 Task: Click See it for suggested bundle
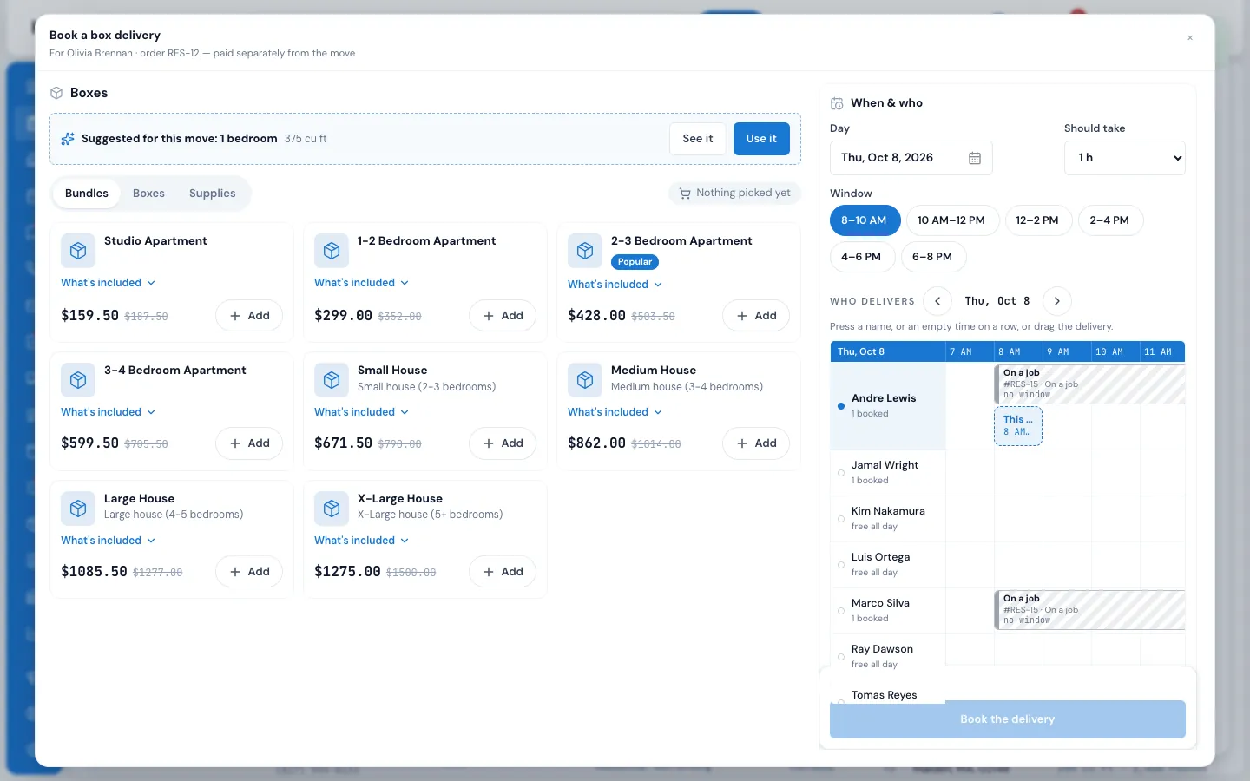point(698,139)
